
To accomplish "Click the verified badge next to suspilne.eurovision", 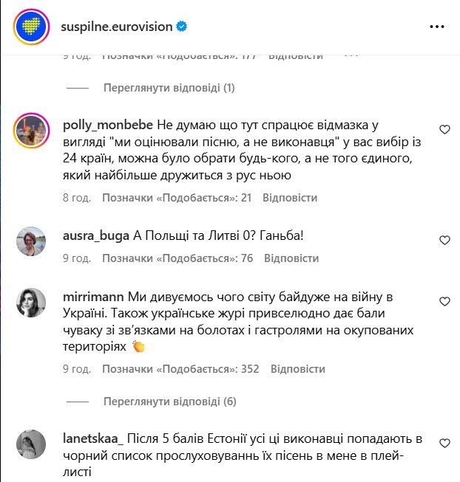I will [181, 27].
